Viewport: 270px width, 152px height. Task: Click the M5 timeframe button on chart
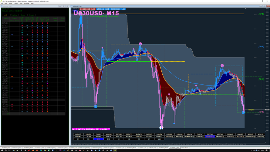[x=88, y=139]
